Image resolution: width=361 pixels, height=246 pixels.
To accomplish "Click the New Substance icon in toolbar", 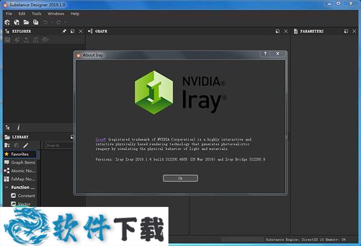I will click(7, 22).
